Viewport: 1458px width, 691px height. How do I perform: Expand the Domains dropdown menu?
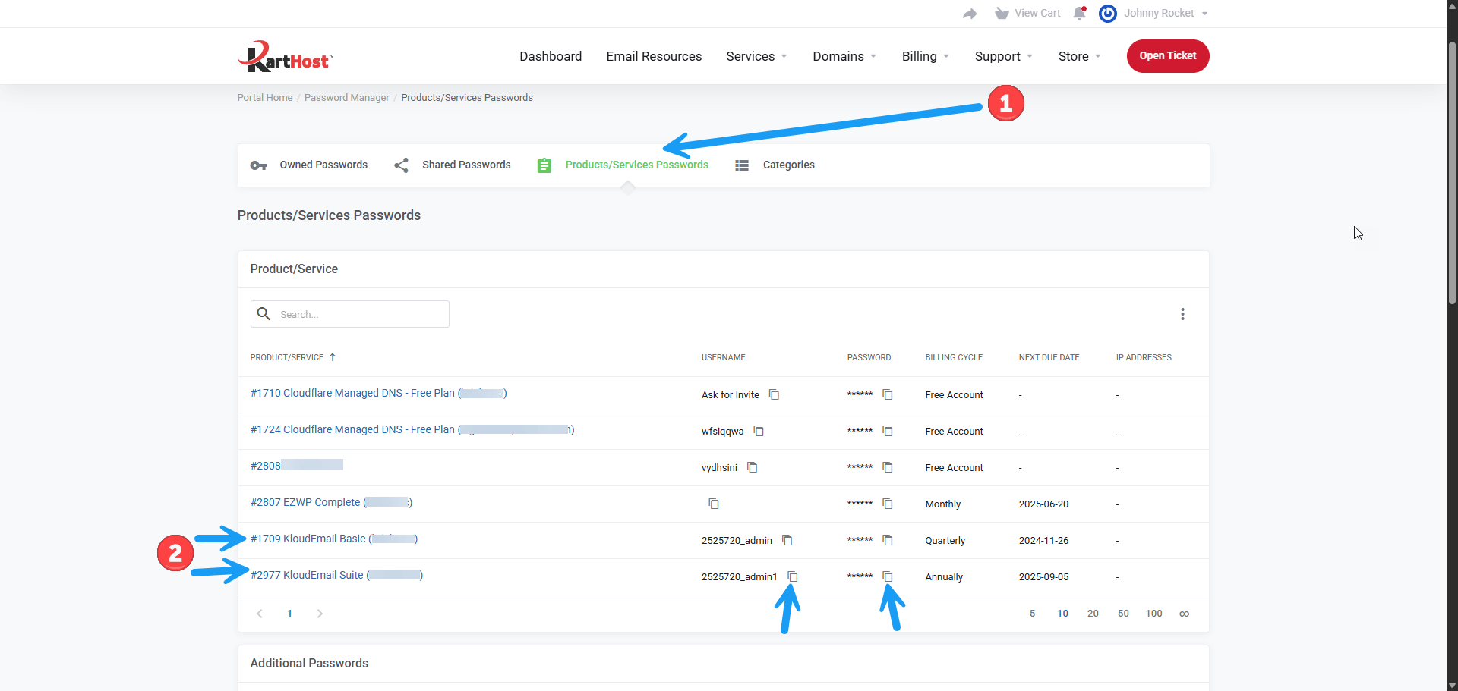click(844, 56)
